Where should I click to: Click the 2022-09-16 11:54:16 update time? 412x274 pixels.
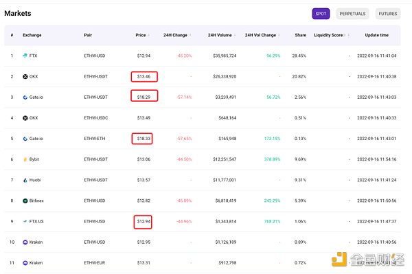[377, 159]
